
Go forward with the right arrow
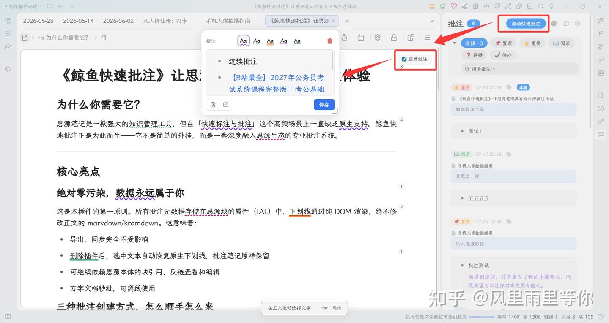click(x=71, y=6)
